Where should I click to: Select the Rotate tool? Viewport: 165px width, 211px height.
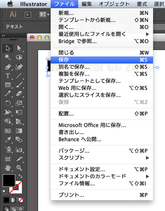point(8,103)
